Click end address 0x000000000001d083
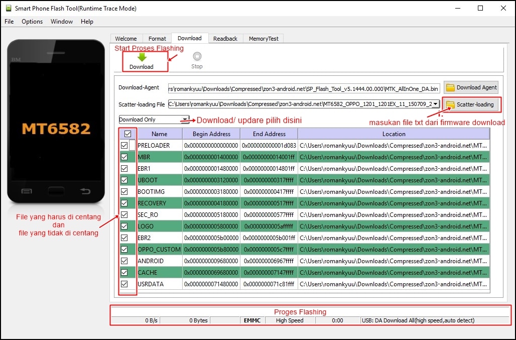The width and height of the screenshot is (516, 340). pyautogui.click(x=269, y=146)
